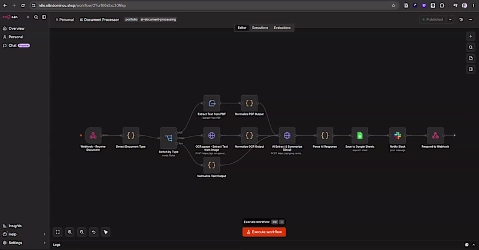
Task: Add a node with canvas plus button
Action: (471, 36)
